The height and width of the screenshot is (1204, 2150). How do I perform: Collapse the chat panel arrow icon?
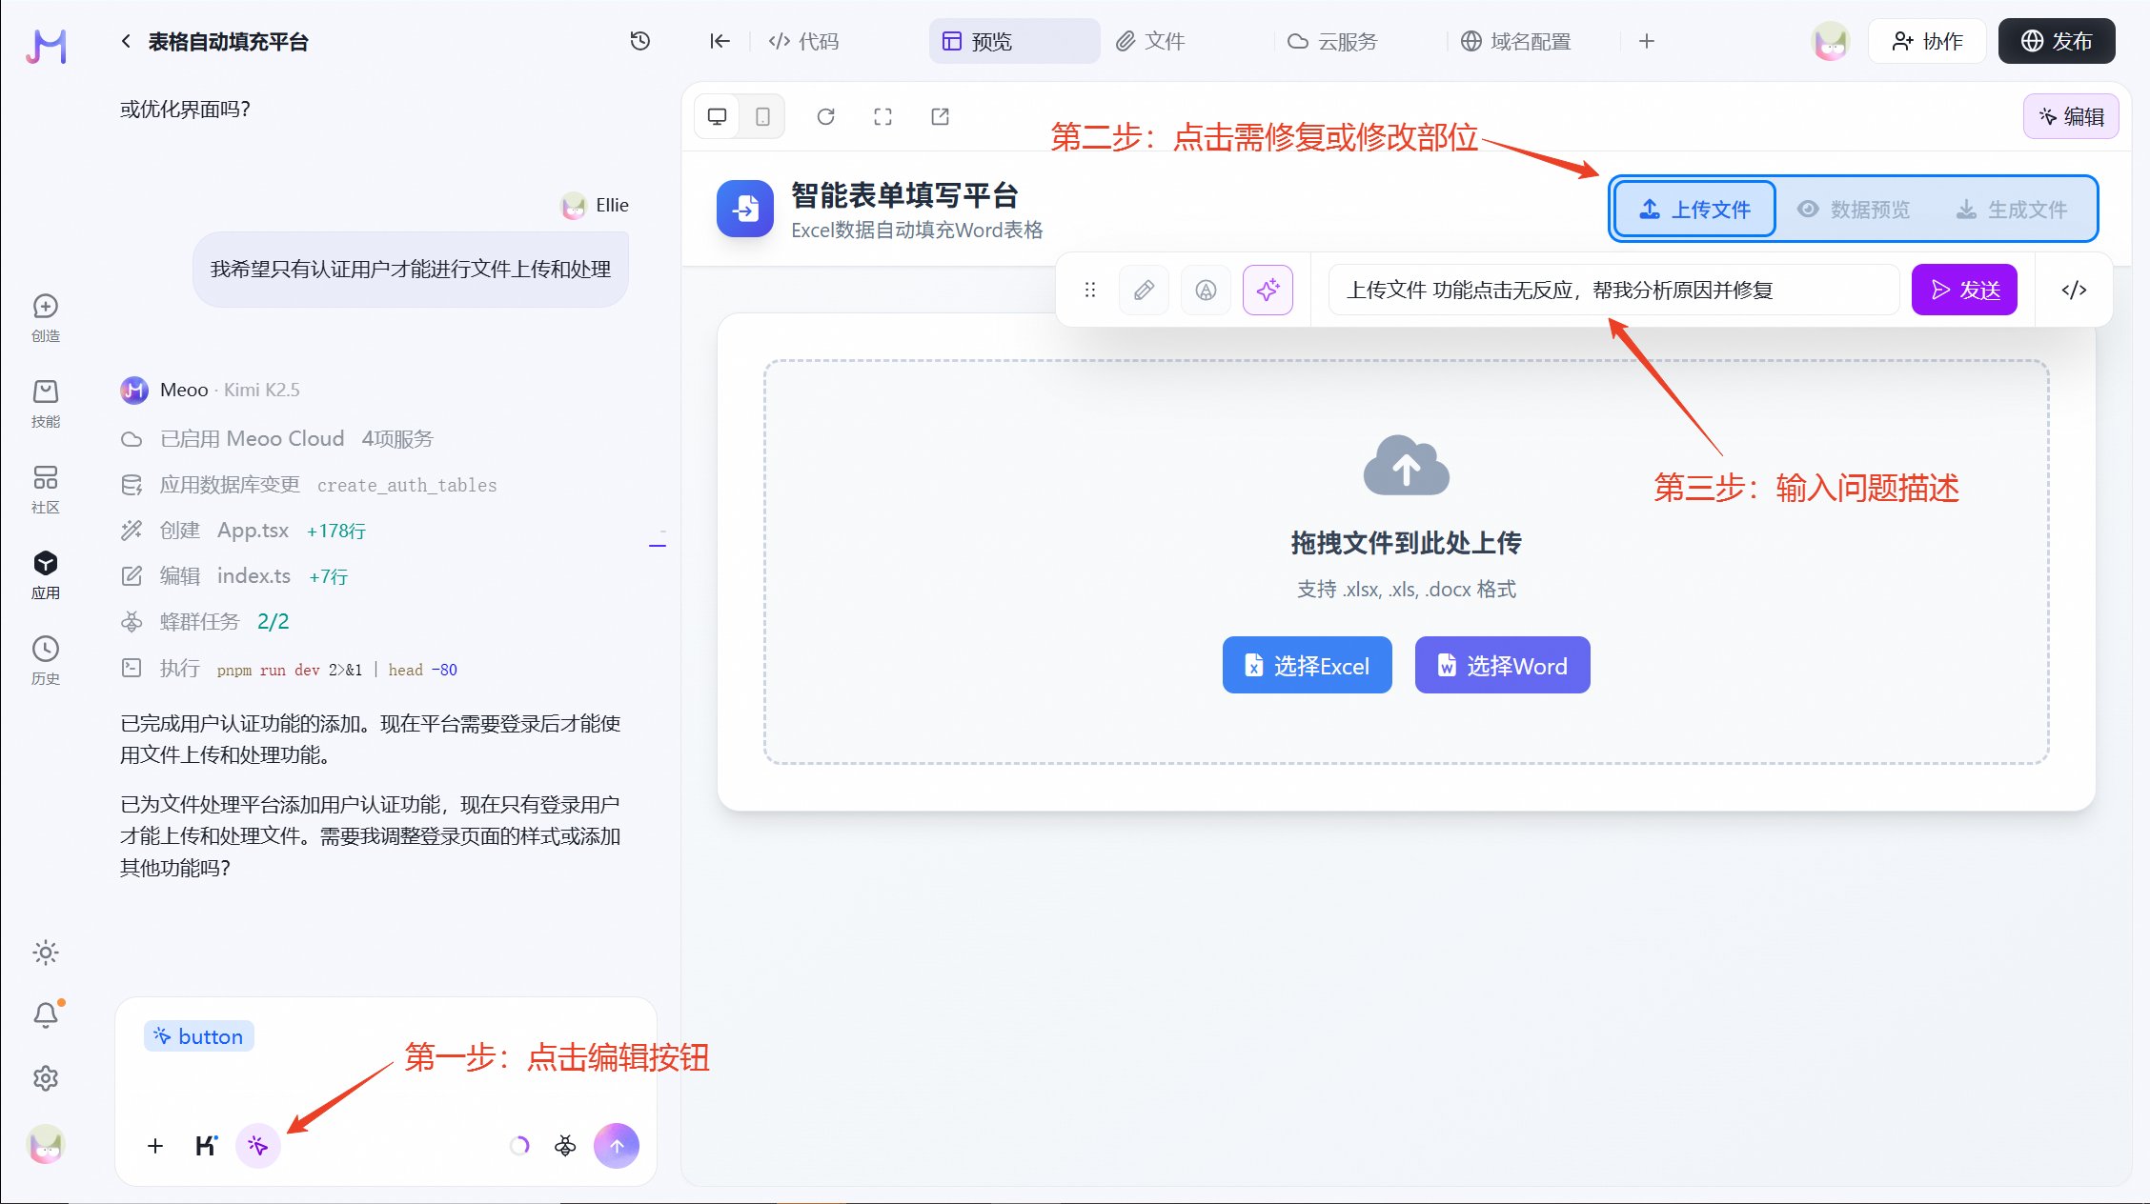point(720,41)
